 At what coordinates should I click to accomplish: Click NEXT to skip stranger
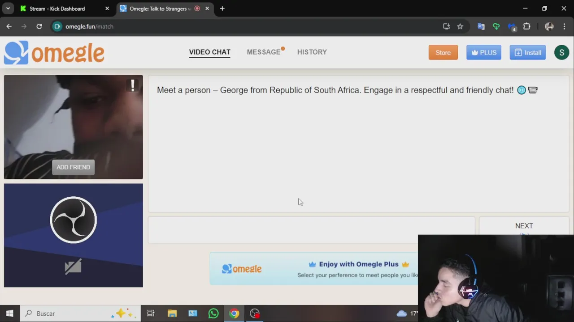pyautogui.click(x=524, y=226)
